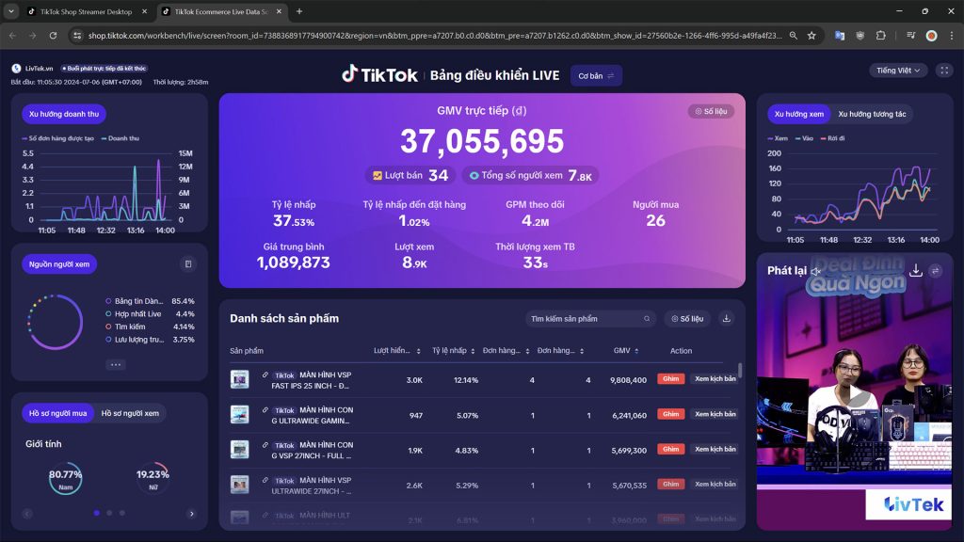964x542 pixels.
Task: Switch to TikTok Shop Streamer Desktop tab
Action: coord(86,11)
